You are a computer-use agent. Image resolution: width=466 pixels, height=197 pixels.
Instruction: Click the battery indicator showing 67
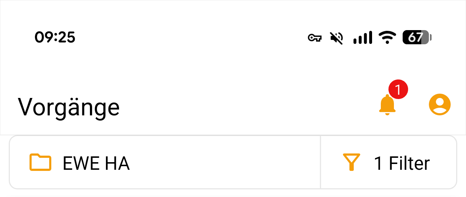point(415,37)
